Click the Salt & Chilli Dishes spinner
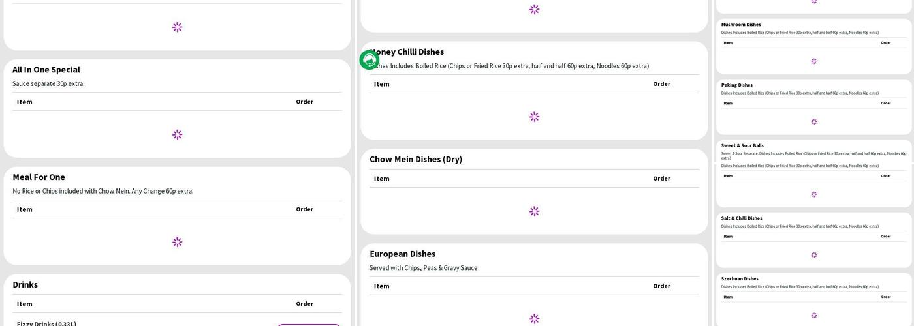 pos(813,255)
